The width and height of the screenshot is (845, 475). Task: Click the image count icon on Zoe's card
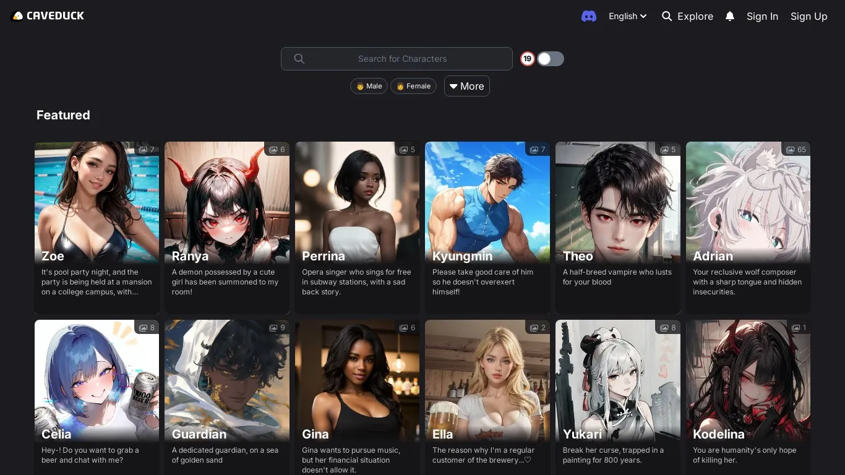click(x=143, y=150)
